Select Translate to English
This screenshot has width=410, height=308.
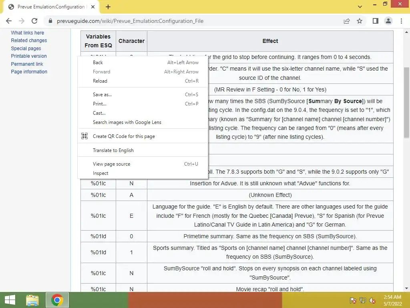143,150
